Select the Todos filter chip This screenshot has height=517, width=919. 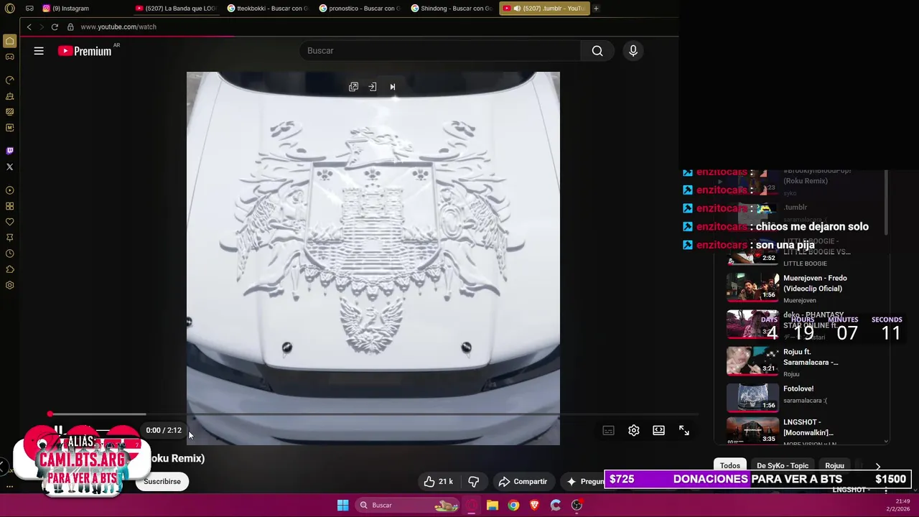point(730,465)
